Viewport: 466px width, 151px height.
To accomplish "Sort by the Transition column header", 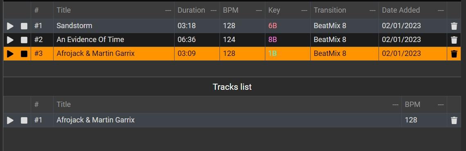I will 330,10.
